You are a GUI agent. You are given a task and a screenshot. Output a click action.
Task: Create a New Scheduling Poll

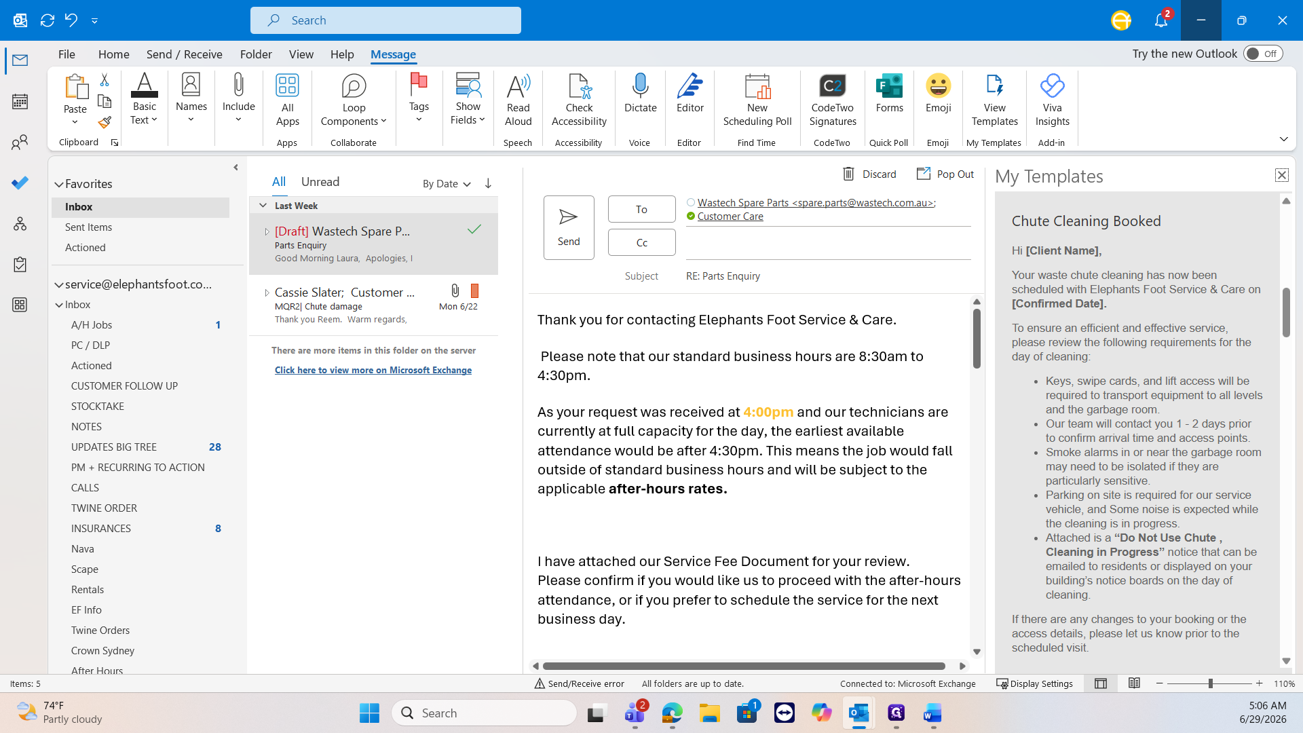click(757, 100)
